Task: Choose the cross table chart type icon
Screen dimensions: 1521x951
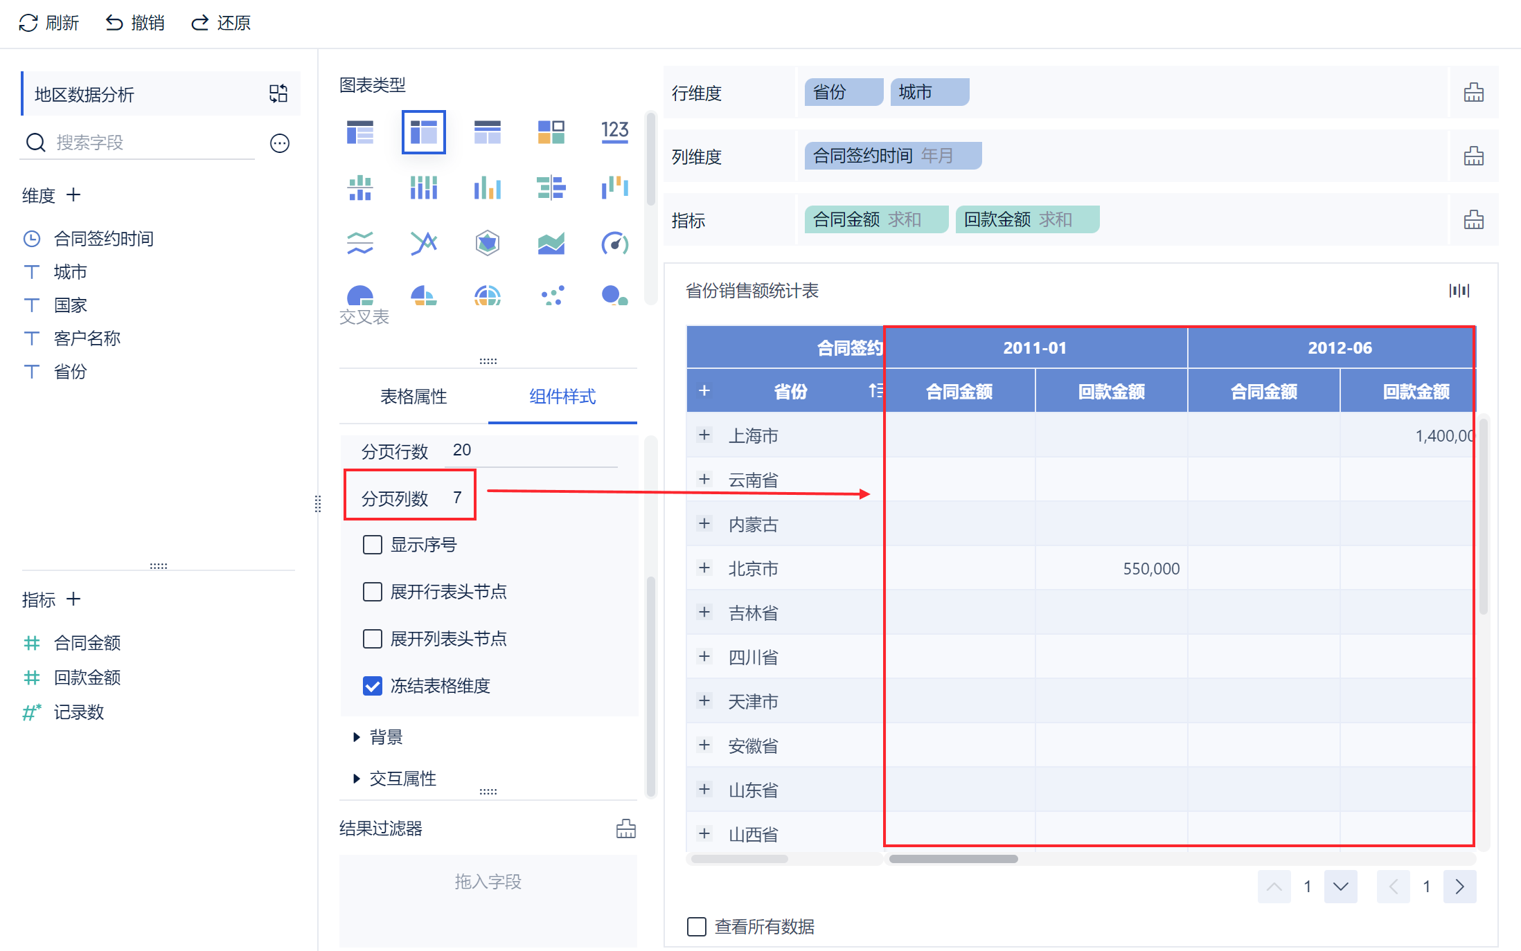Action: 424,132
